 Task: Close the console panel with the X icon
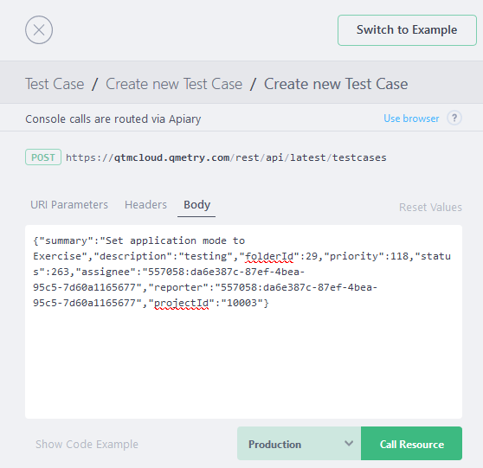point(39,30)
